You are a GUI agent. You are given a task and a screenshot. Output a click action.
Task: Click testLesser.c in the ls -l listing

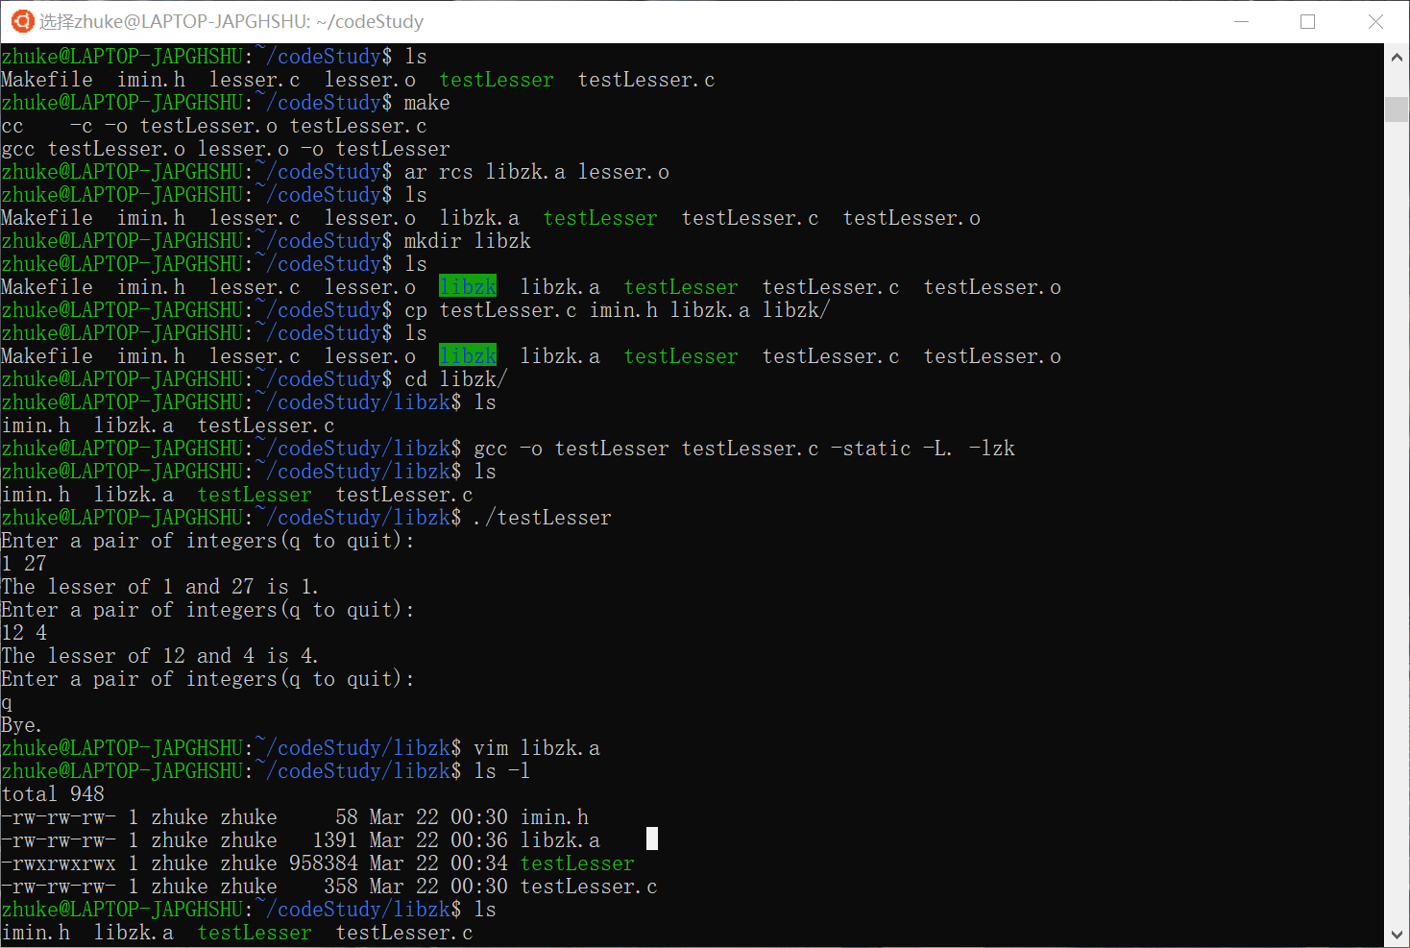point(589,887)
